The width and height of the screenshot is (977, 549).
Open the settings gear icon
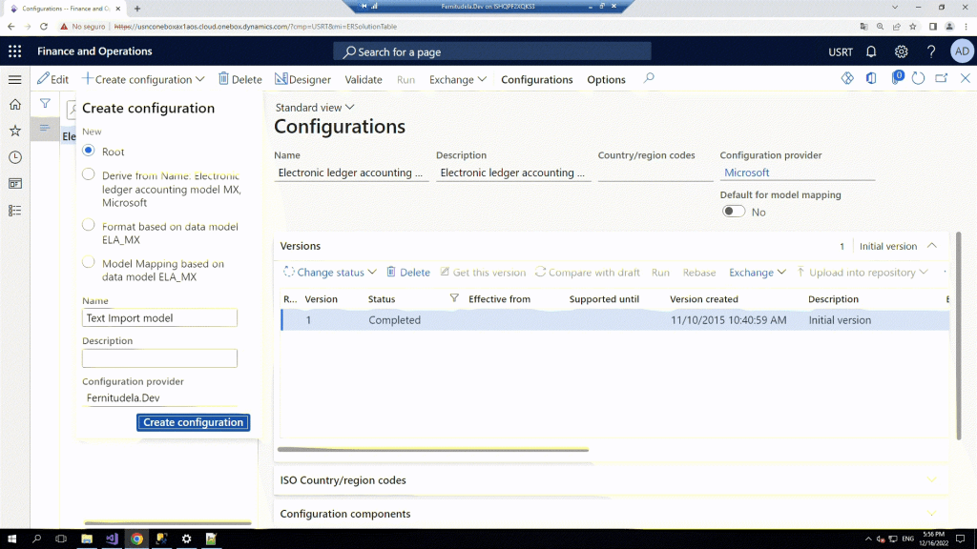coord(901,51)
